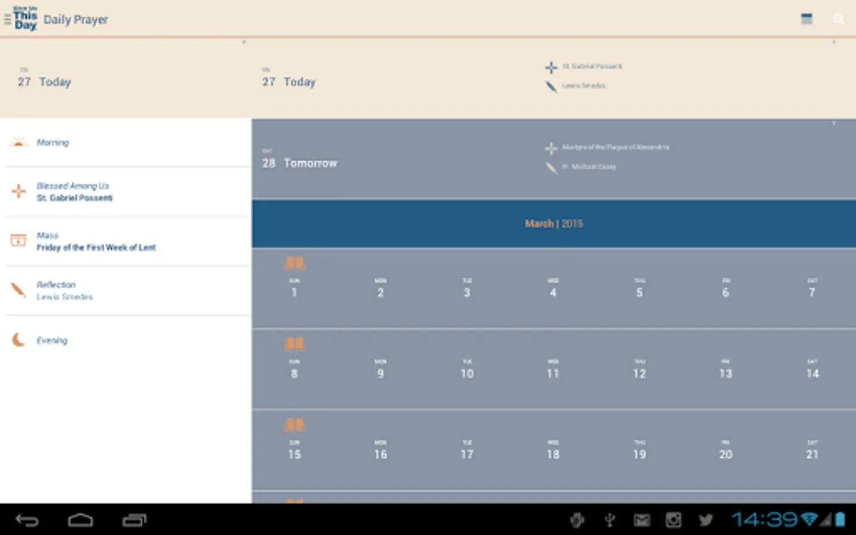This screenshot has height=535, width=856.
Task: Select 27 Today in the calendar list
Action: (289, 81)
